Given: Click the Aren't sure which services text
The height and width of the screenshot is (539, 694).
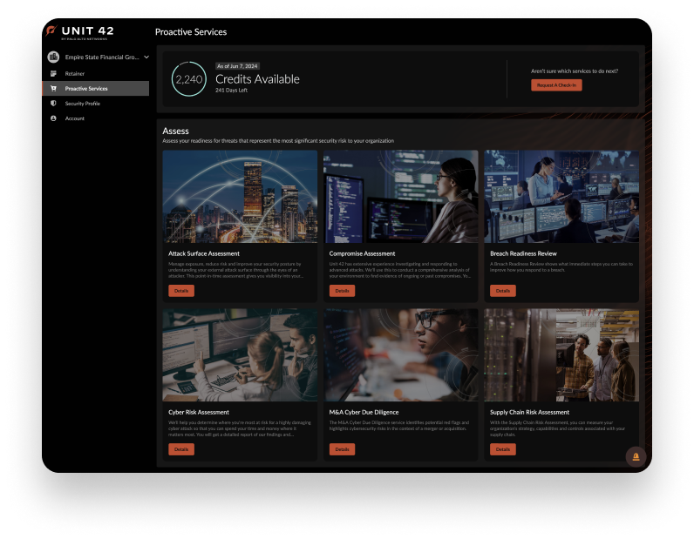Looking at the screenshot, I should coord(575,71).
